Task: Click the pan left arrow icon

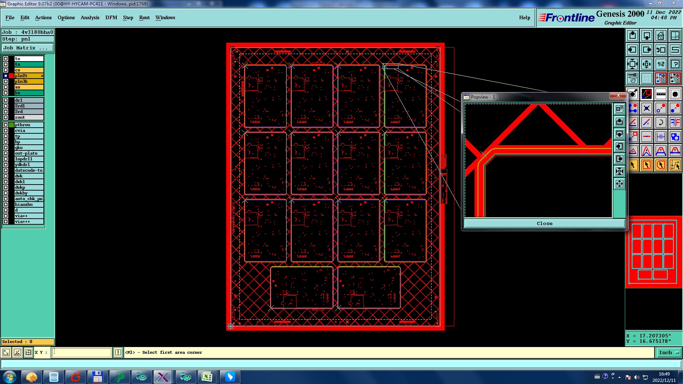Action: pyautogui.click(x=632, y=50)
